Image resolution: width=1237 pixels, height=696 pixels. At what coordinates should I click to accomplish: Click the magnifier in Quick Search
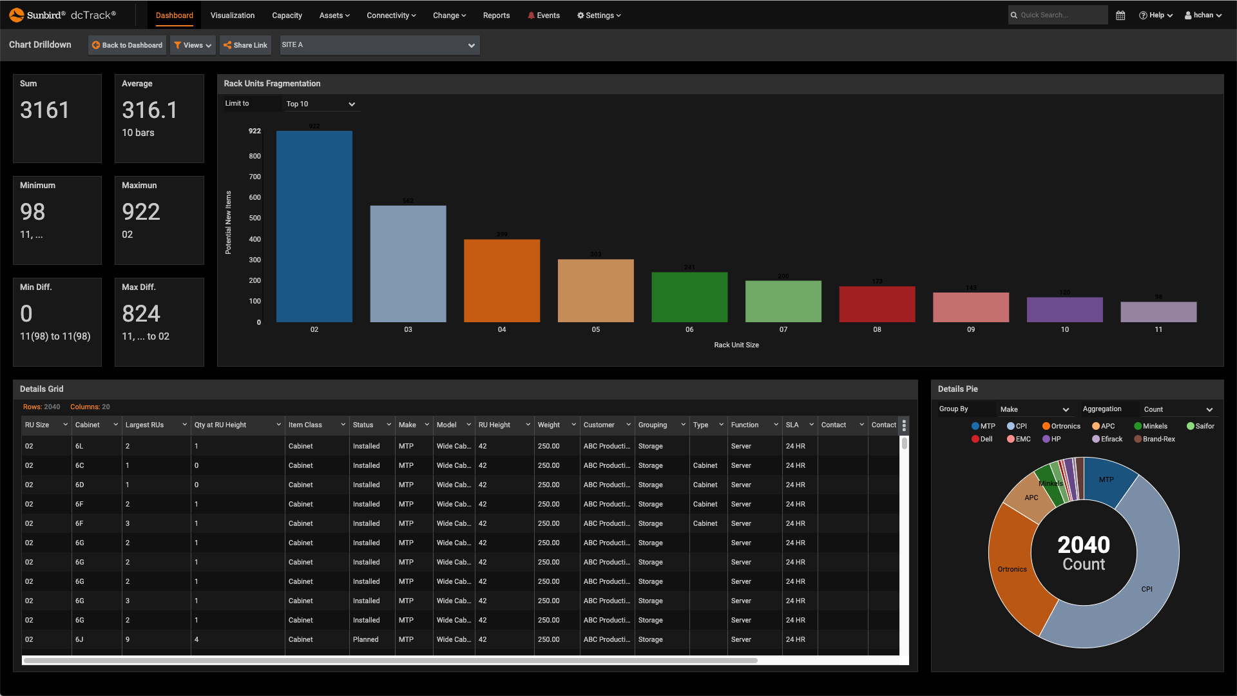[1014, 15]
